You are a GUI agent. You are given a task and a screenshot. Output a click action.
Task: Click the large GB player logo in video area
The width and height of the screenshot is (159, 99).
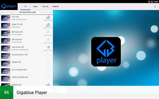[106, 52]
